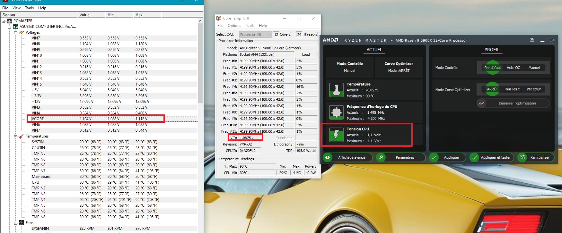Select the +12V voltage row
This screenshot has height=233, width=562.
point(114,102)
